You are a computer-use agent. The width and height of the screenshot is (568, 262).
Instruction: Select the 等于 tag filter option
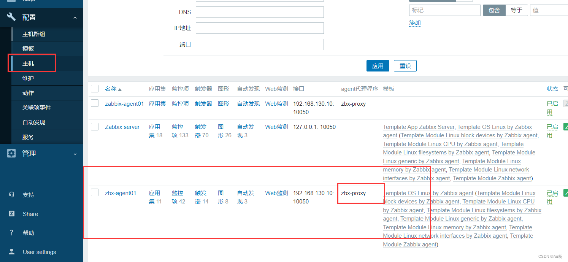pos(517,10)
